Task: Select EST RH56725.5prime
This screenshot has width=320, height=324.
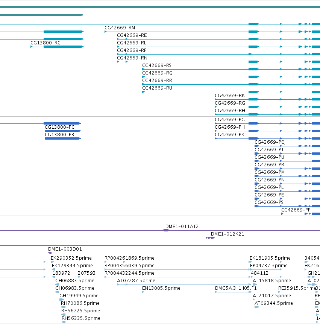Action: (80, 311)
